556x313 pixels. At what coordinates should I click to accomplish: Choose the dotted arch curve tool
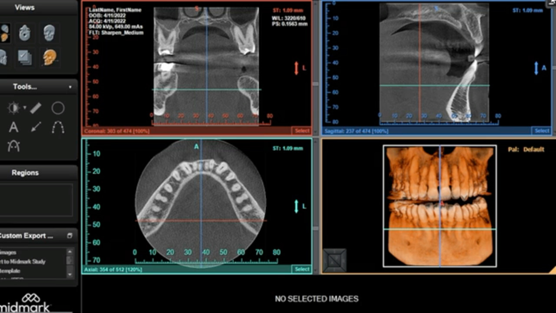coord(58,127)
